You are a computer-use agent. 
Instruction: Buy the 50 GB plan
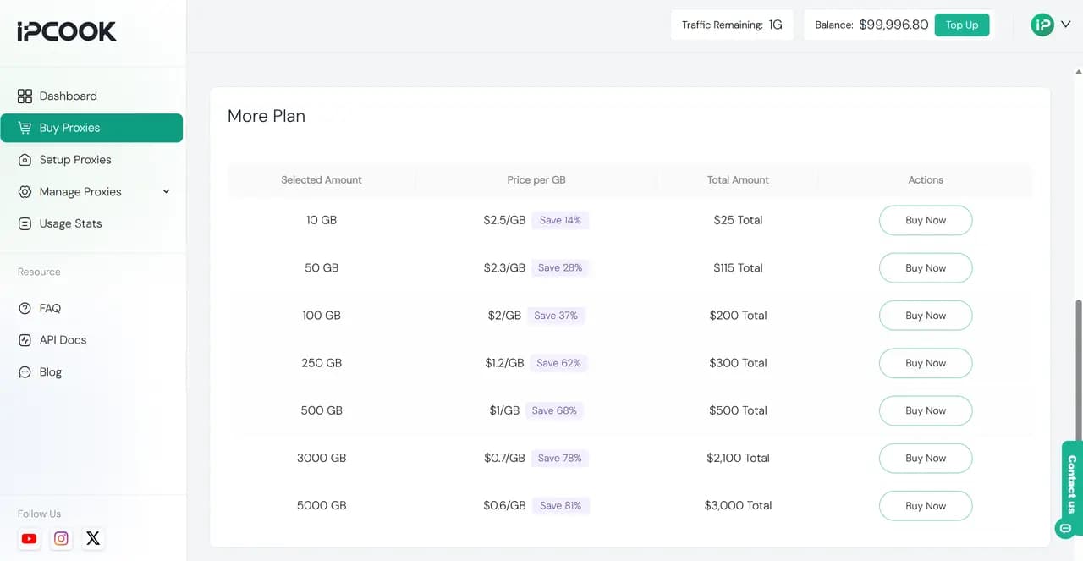pos(926,268)
